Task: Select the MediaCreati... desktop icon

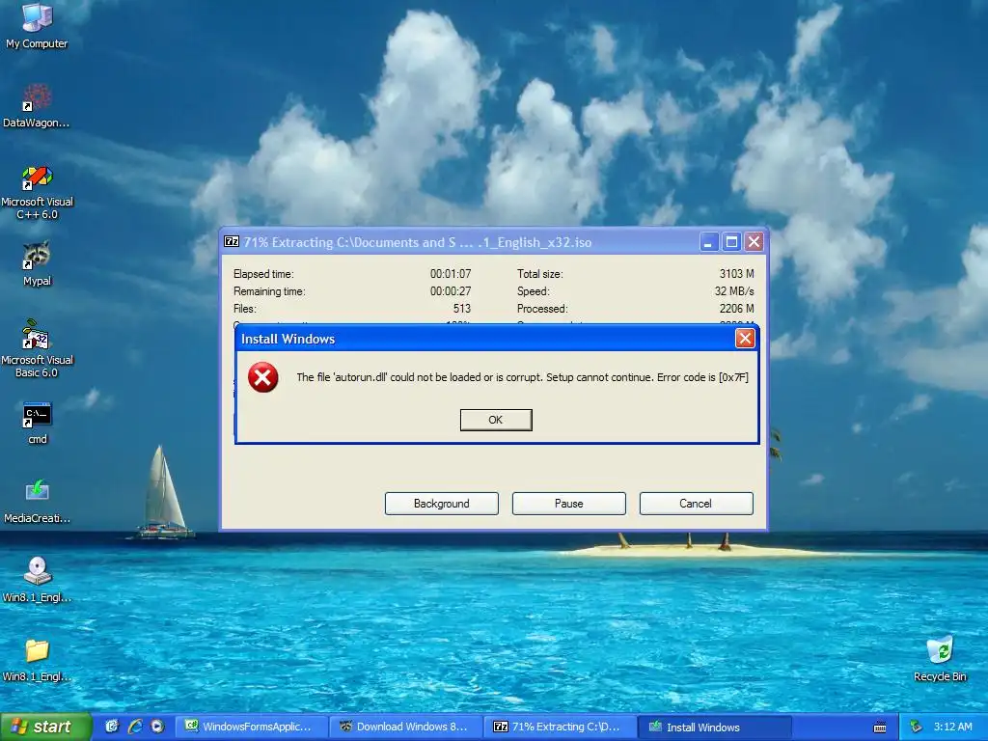Action: [x=38, y=502]
